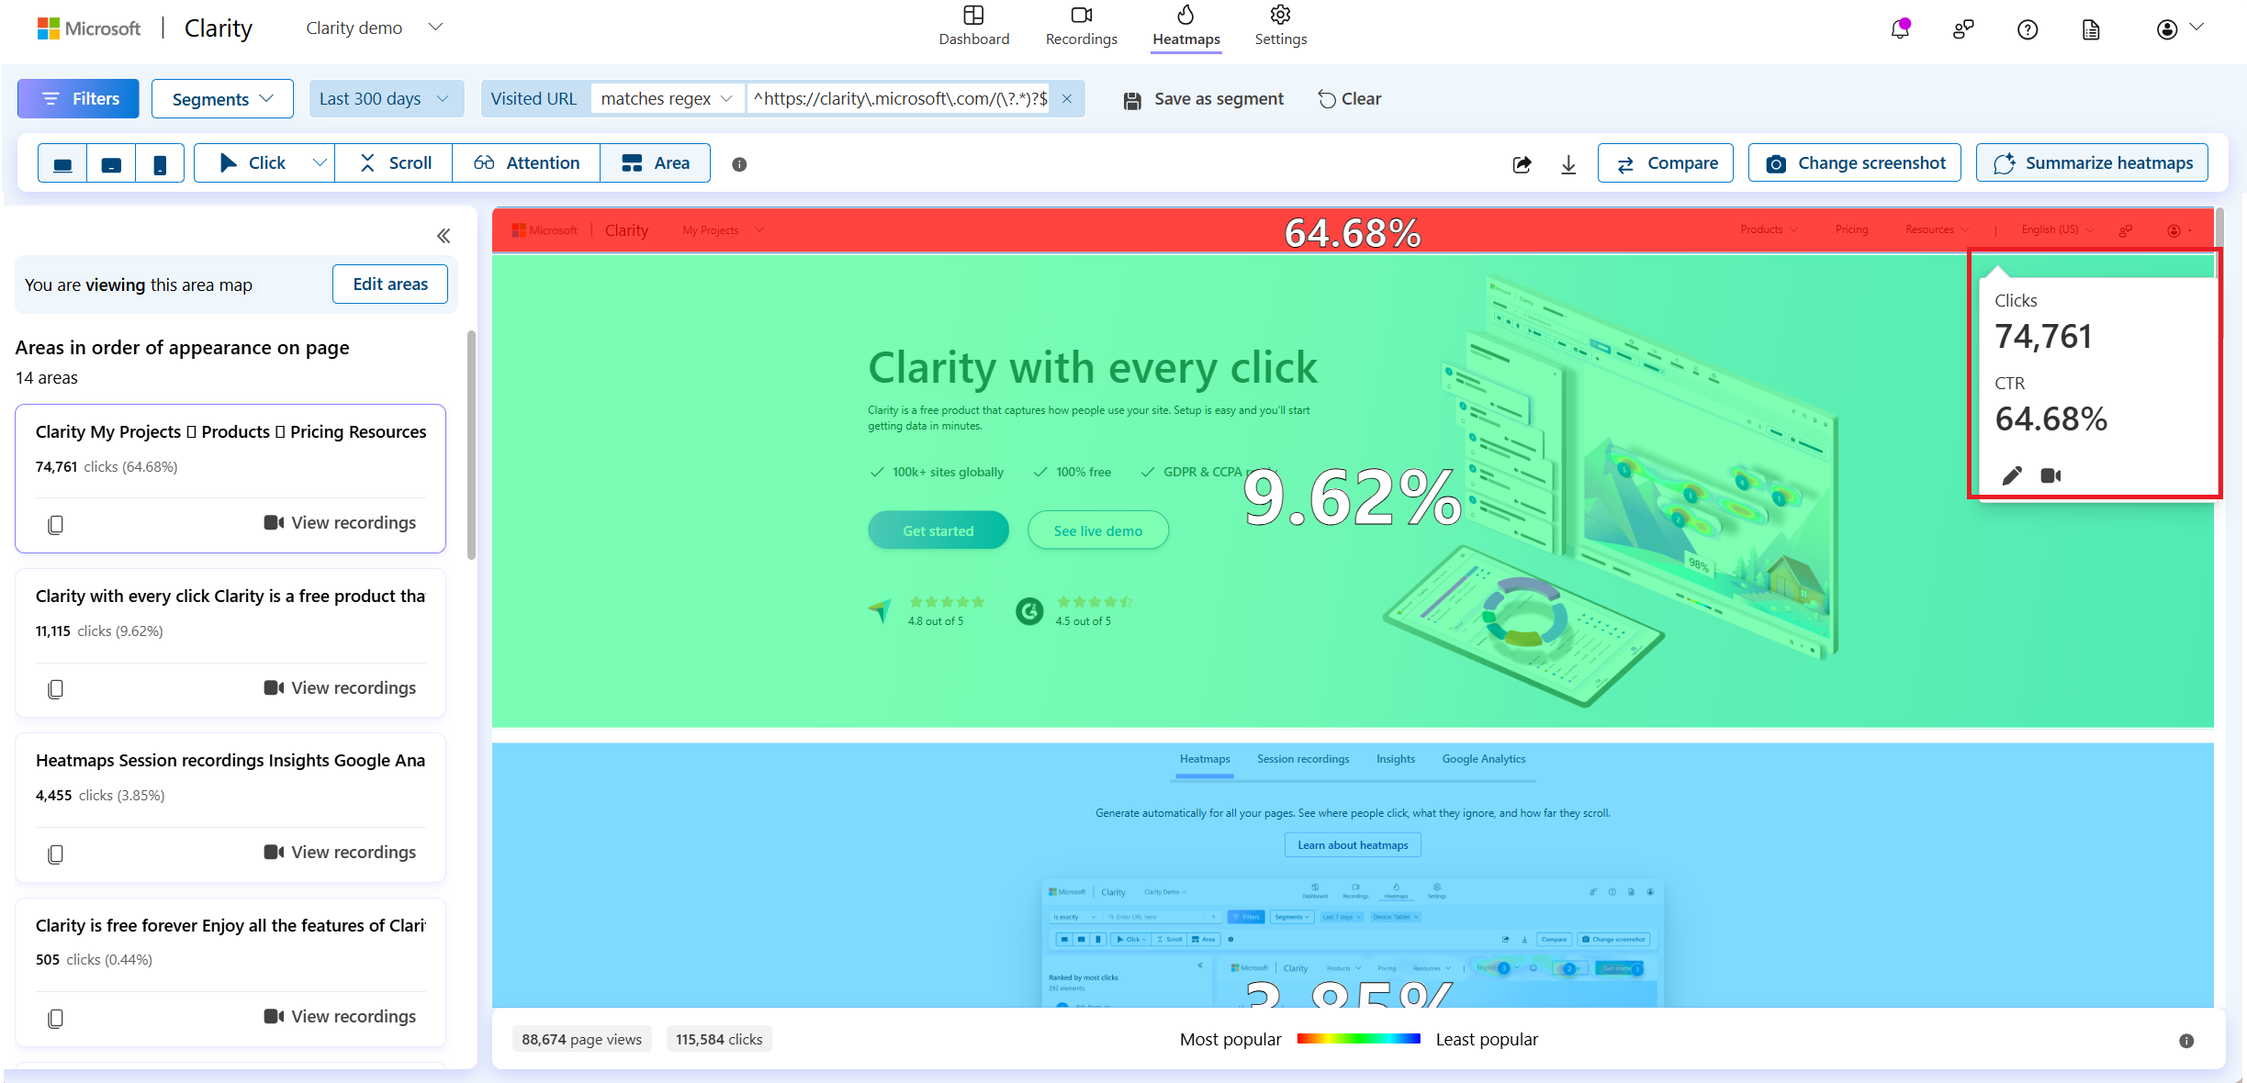Click the Heatmaps tab in top navigation

[x=1186, y=25]
